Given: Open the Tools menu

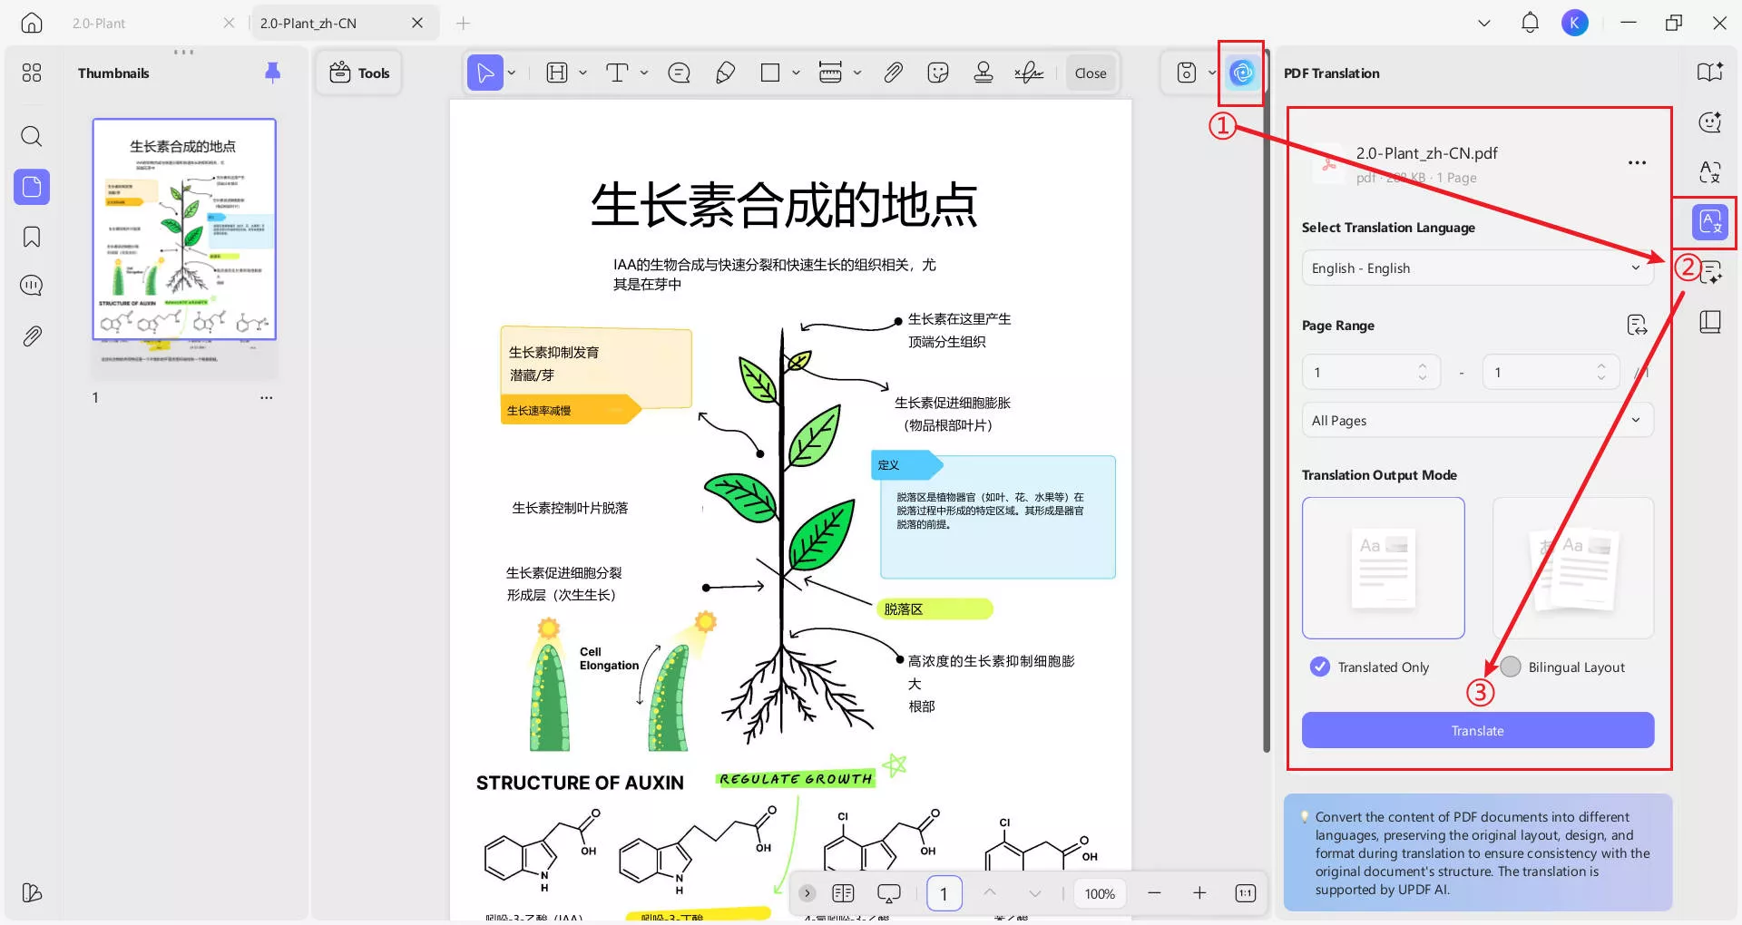Looking at the screenshot, I should (x=359, y=73).
